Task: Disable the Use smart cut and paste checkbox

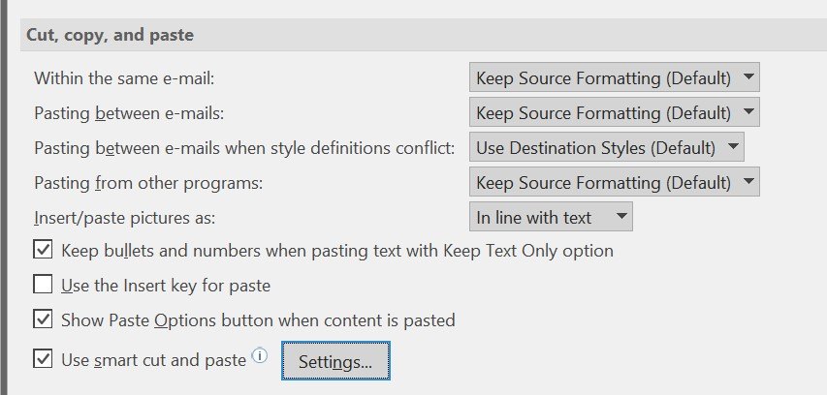Action: [44, 360]
